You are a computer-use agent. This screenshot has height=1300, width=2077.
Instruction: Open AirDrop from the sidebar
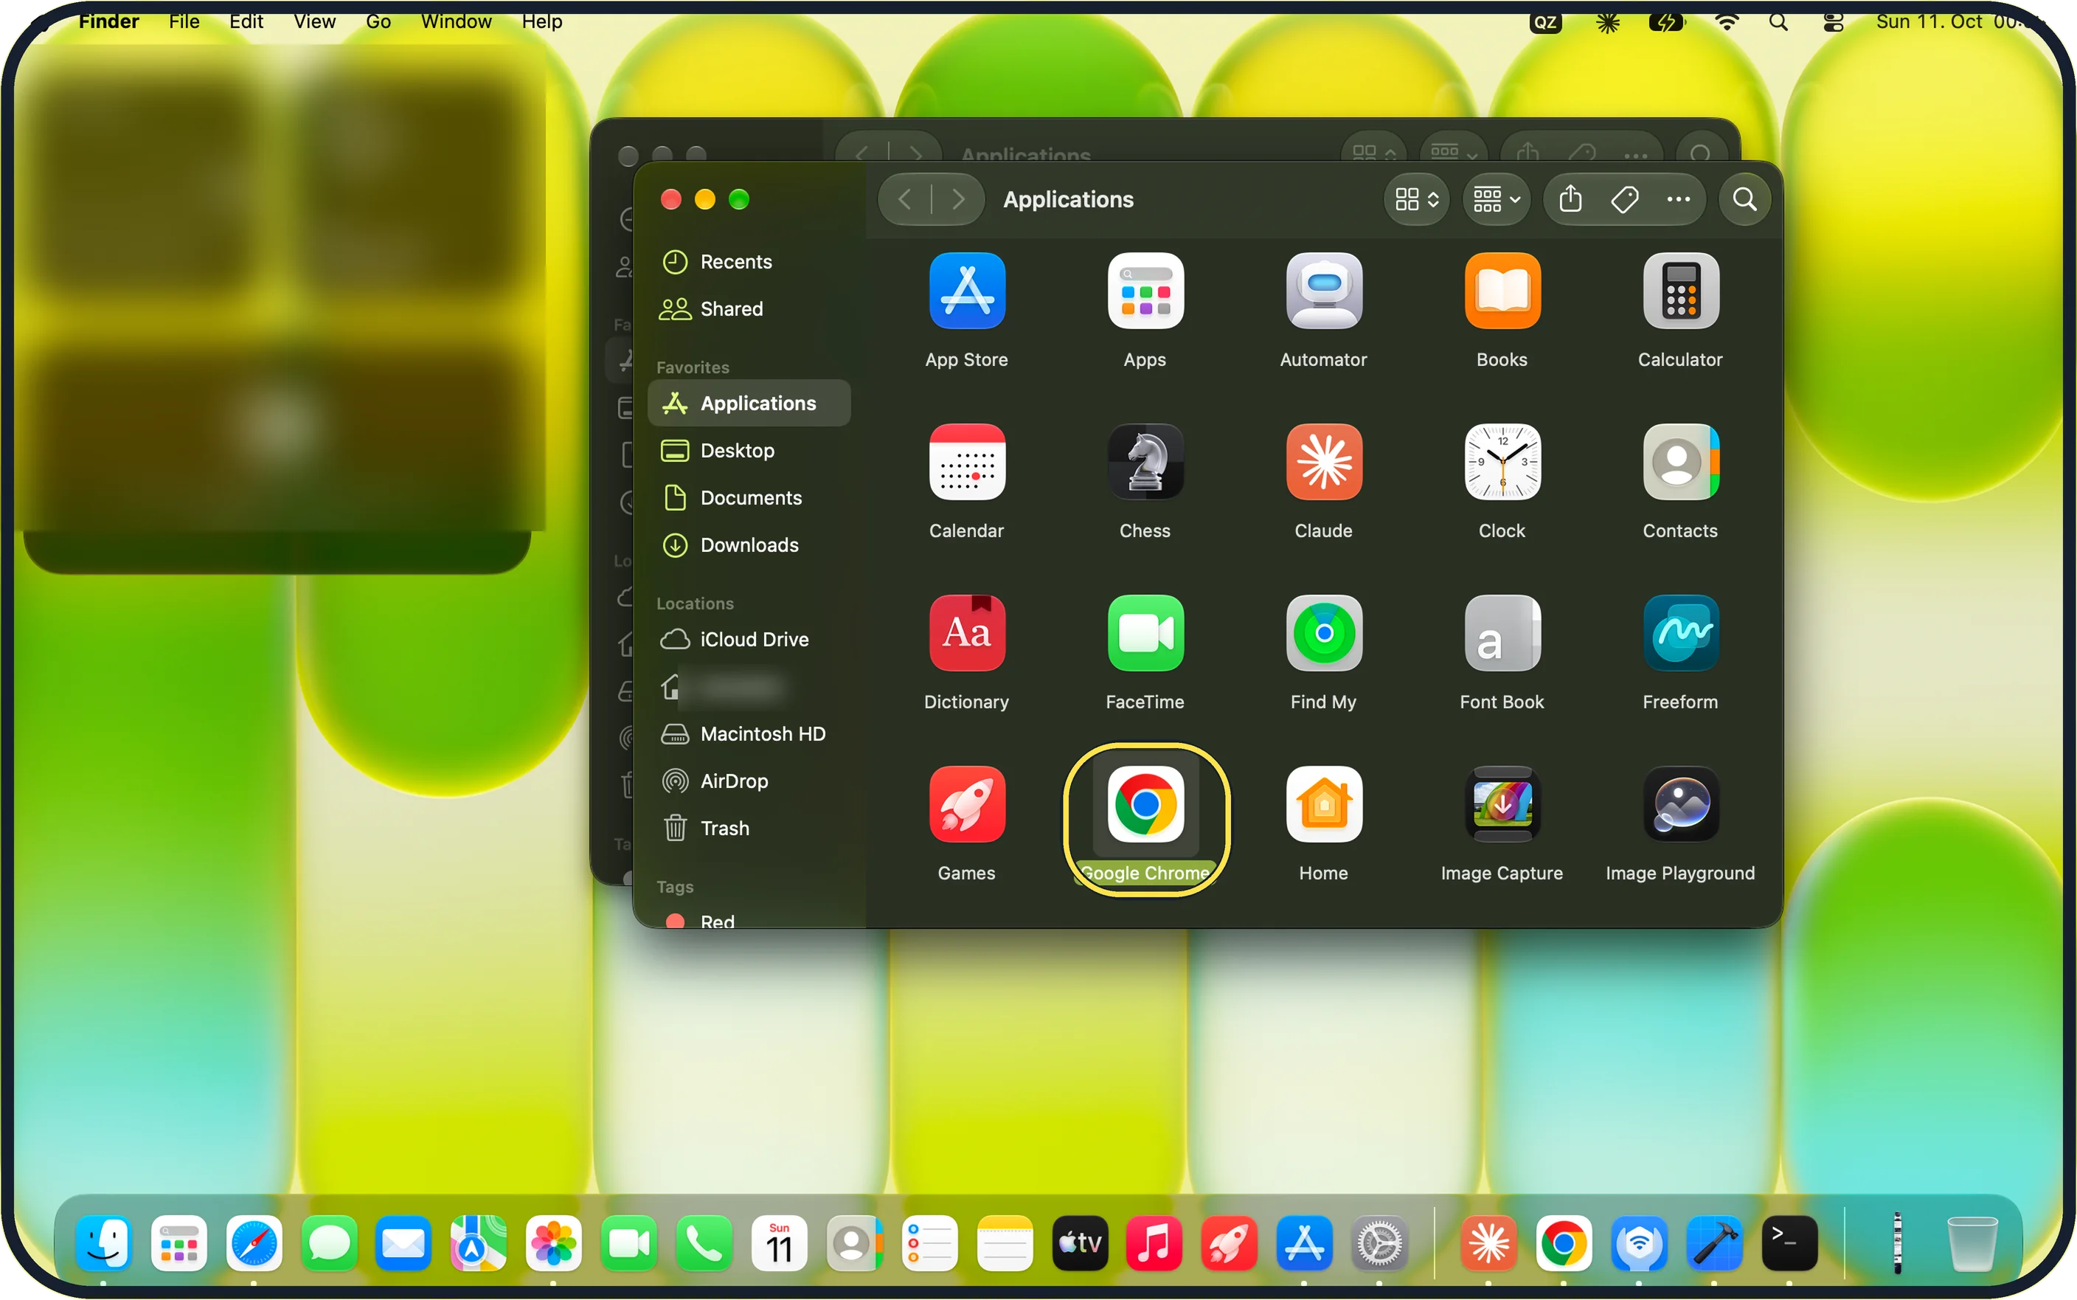(749, 781)
